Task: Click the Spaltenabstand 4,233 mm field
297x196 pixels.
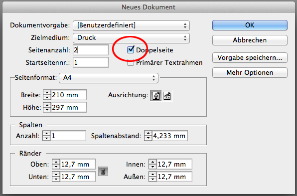Action: (x=170, y=136)
